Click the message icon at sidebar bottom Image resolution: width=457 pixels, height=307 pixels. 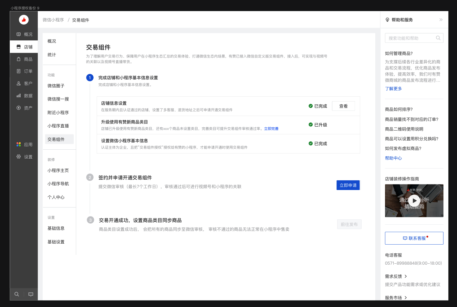[31, 294]
